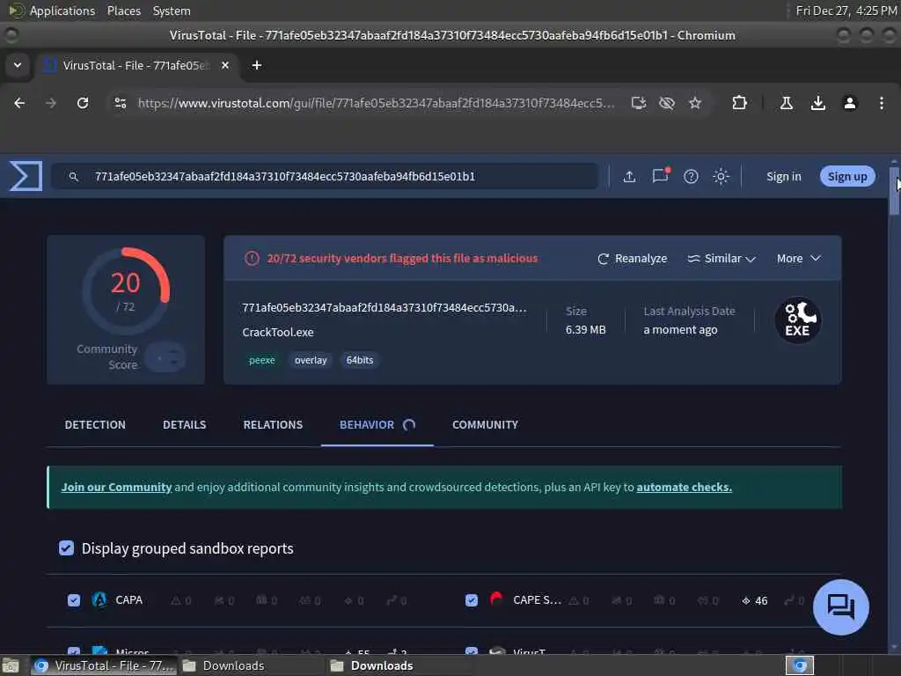Close the VirusTotal browser tab
The width and height of the screenshot is (901, 676).
point(225,65)
